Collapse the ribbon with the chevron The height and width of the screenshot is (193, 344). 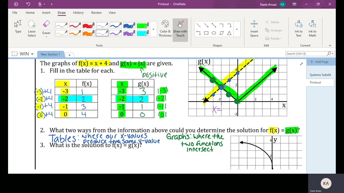pyautogui.click(x=330, y=46)
